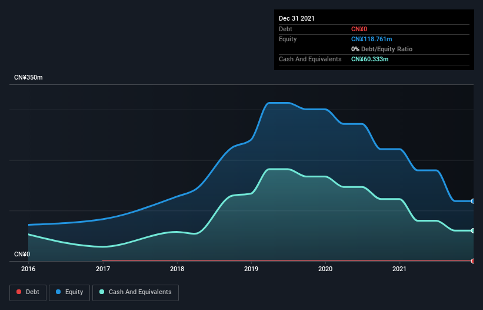Select the 2021 x-axis label
483x310 pixels.
[399, 269]
